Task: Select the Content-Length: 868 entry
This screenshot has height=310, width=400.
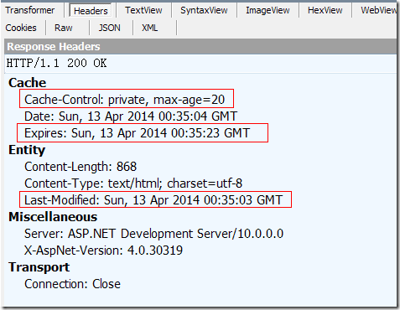Action: tap(81, 167)
